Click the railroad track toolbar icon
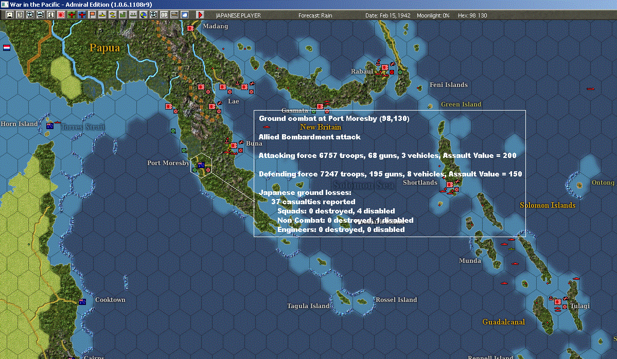This screenshot has height=359, width=617. pyautogui.click(x=174, y=15)
